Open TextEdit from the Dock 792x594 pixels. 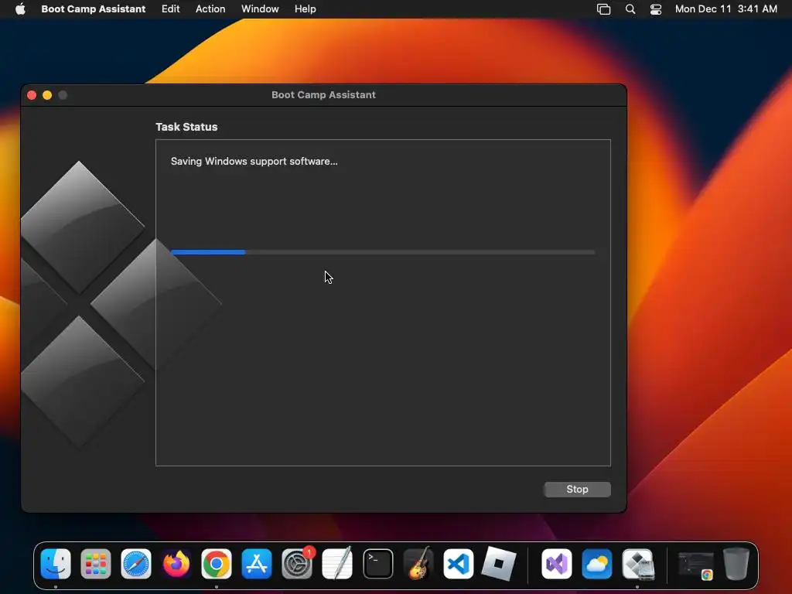(x=337, y=563)
